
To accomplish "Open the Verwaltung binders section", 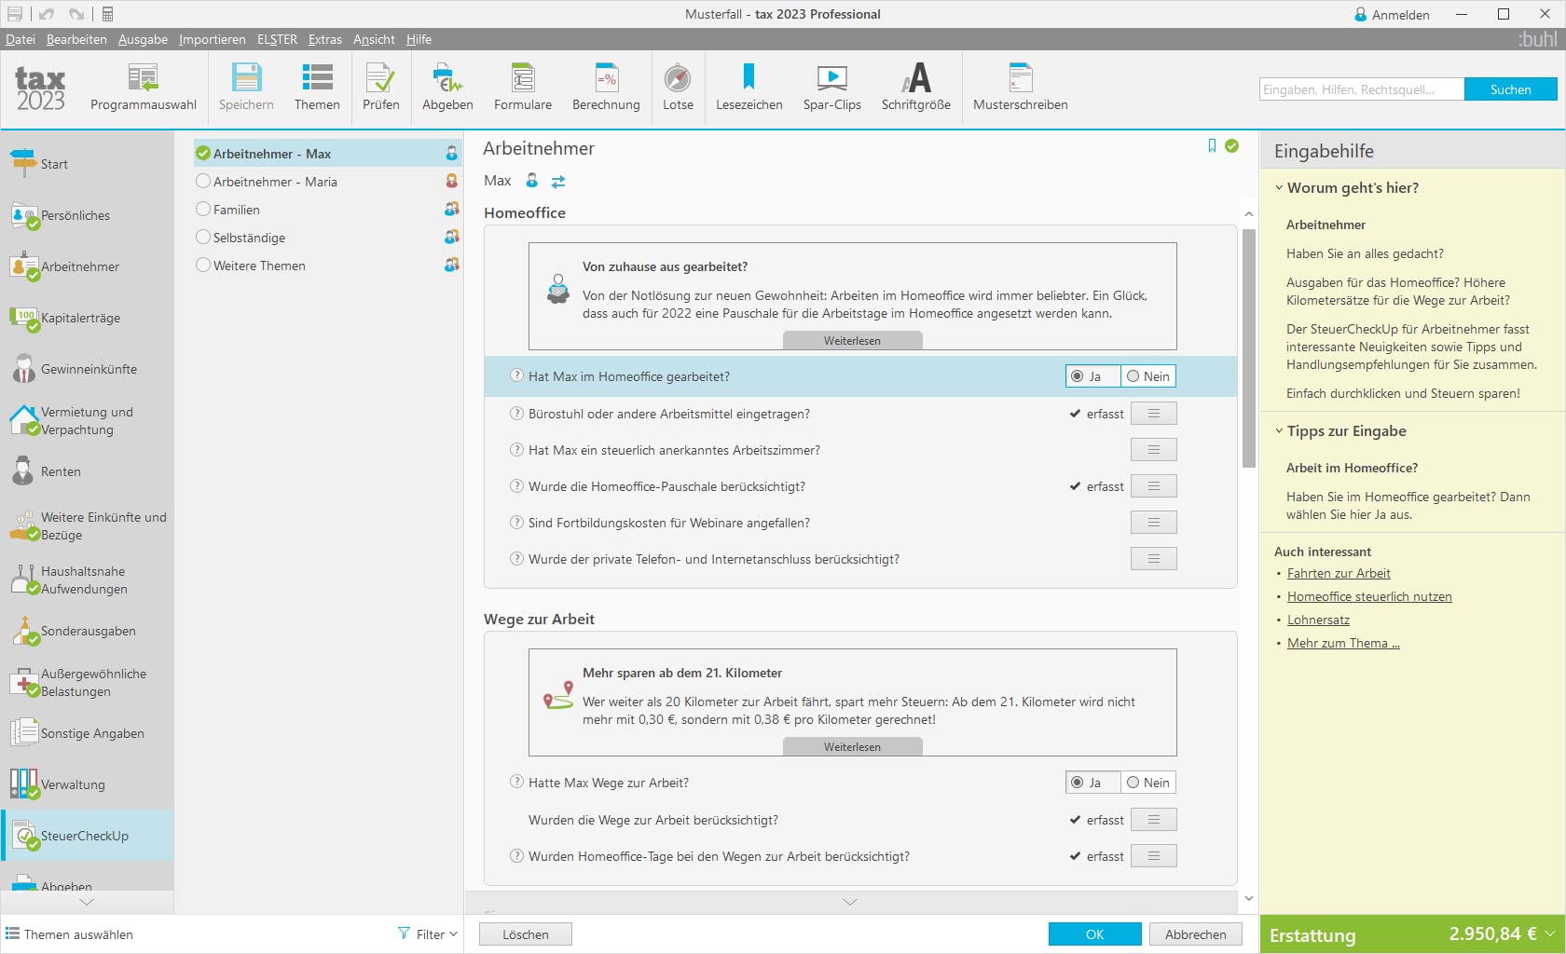I will click(x=88, y=784).
